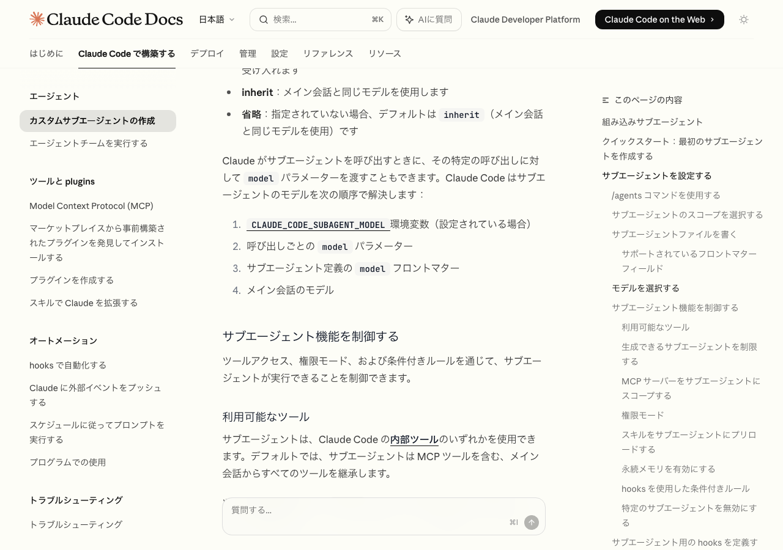783x550 pixels.
Task: Jump to 組み込みサブエージェント in page contents
Action: (x=652, y=122)
